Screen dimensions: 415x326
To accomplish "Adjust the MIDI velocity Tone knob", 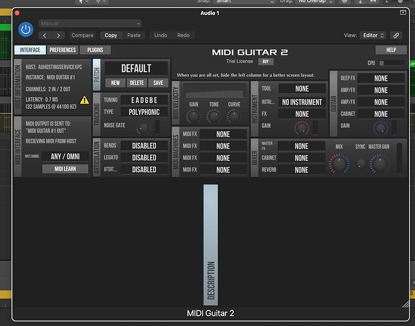I will pyautogui.click(x=213, y=116).
